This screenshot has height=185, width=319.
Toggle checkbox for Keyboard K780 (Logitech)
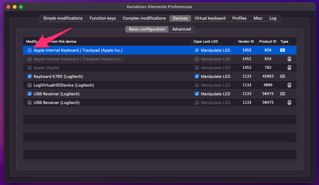[30, 76]
